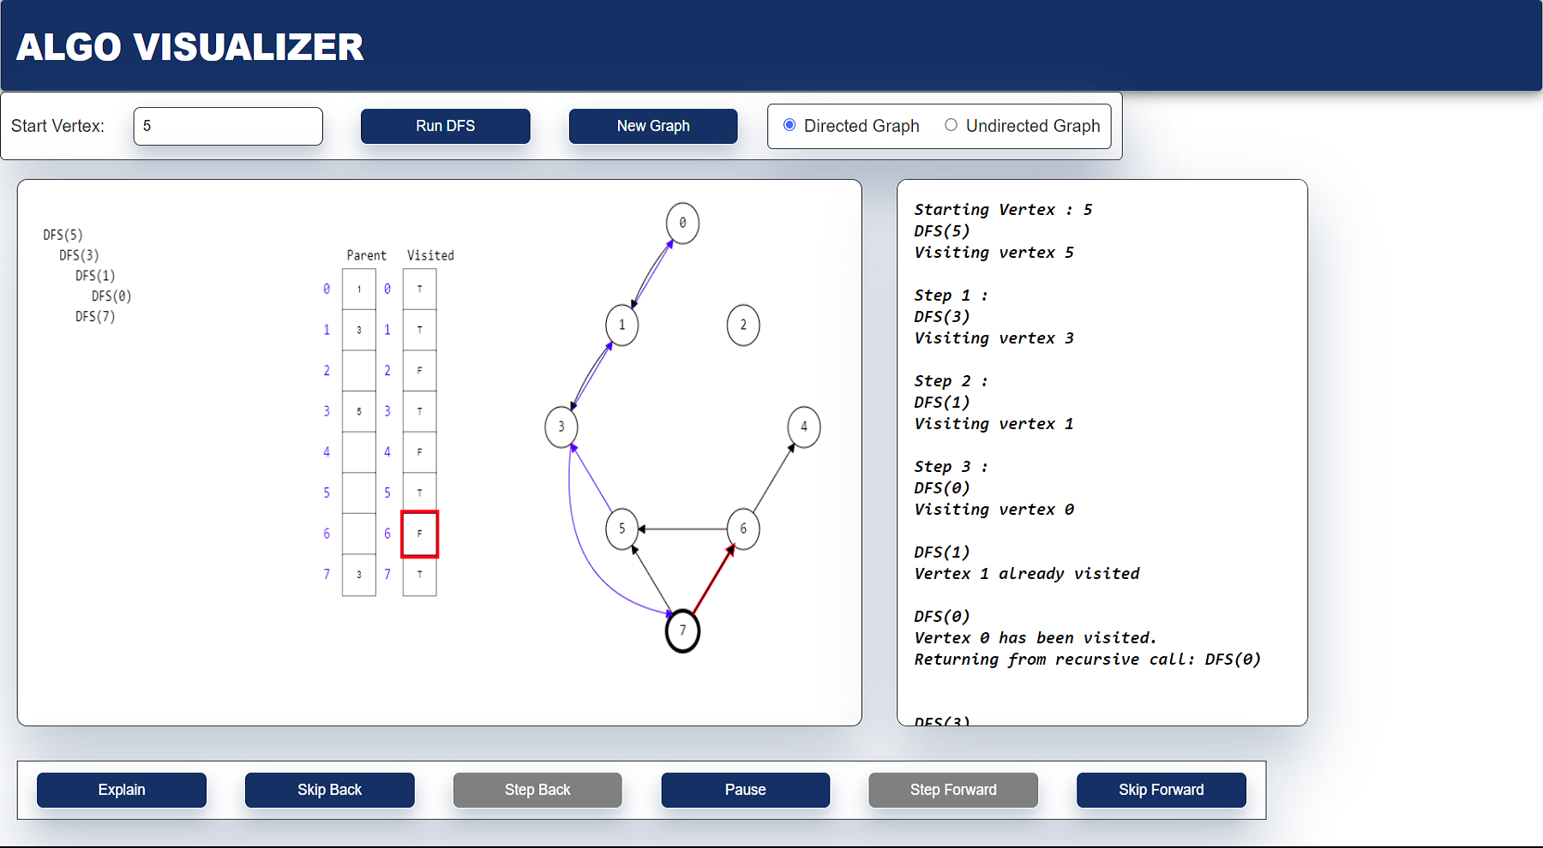Screen dimensions: 1543x848
Task: Click Skip Back
Action: [x=329, y=790]
